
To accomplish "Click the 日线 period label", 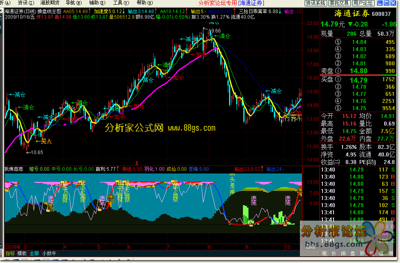I will tap(311, 246).
